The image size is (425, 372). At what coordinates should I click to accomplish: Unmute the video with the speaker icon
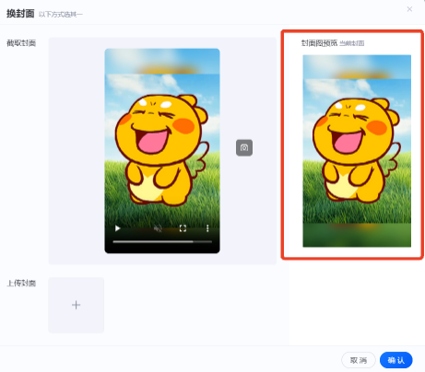tap(158, 228)
